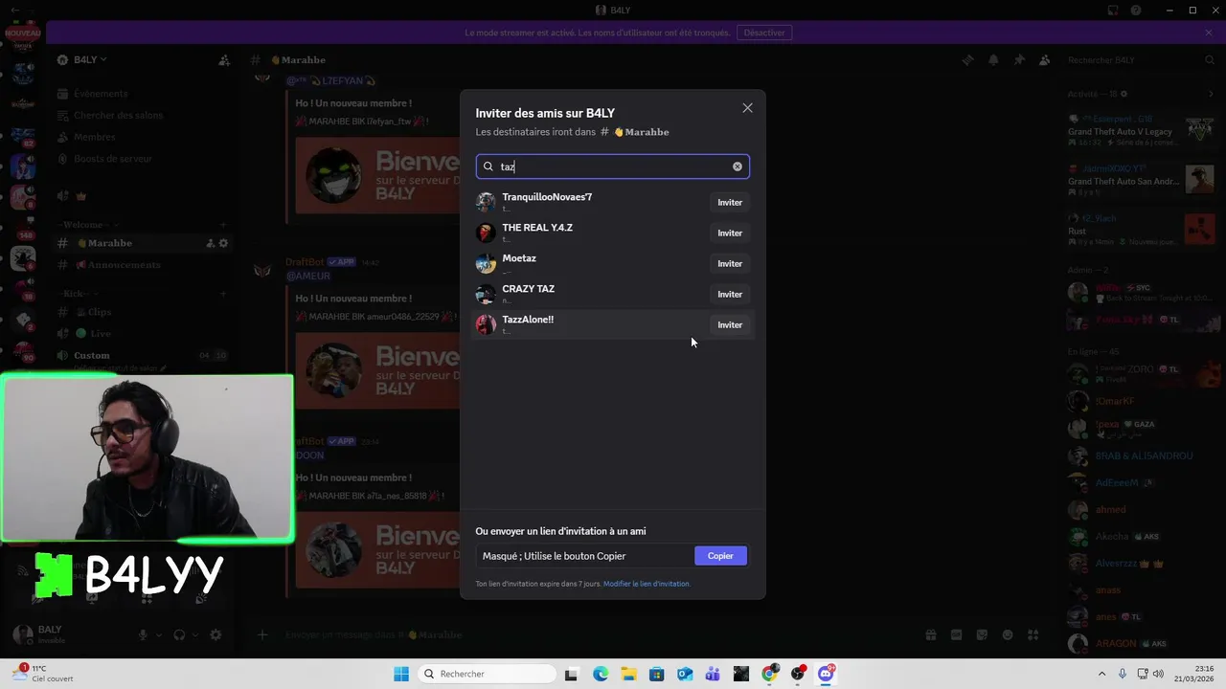Toggle microphone mute in user panel
This screenshot has height=689, width=1226.
[x=144, y=634]
